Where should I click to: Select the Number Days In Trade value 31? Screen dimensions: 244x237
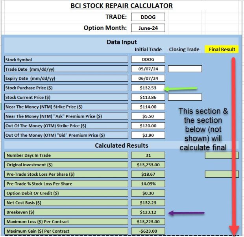pos(148,155)
